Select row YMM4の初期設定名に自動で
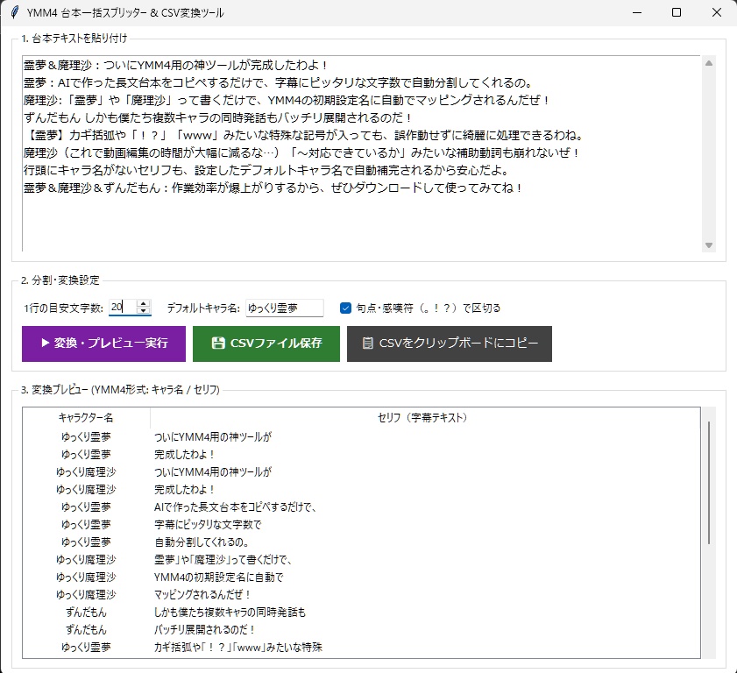 (x=361, y=577)
